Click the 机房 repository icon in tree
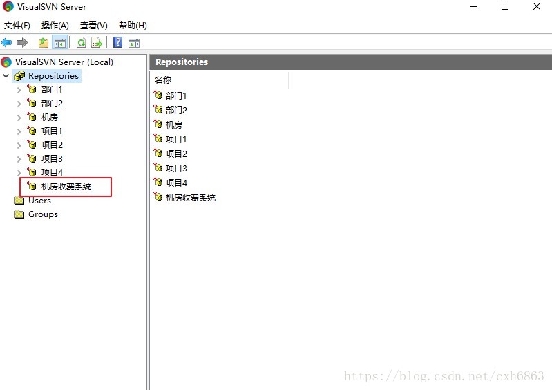This screenshot has width=552, height=390. 32,117
